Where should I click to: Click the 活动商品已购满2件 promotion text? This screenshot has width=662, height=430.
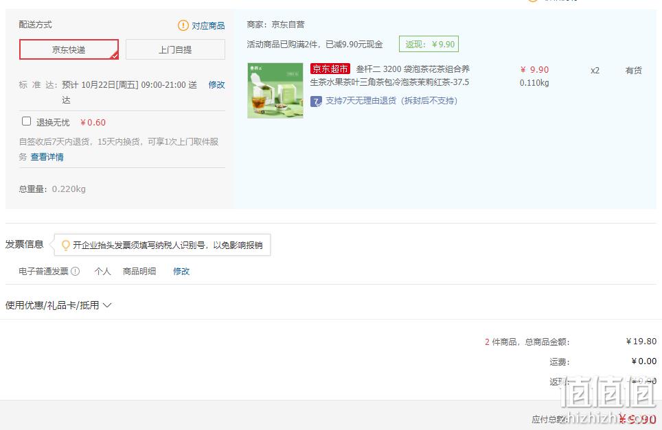(x=315, y=45)
